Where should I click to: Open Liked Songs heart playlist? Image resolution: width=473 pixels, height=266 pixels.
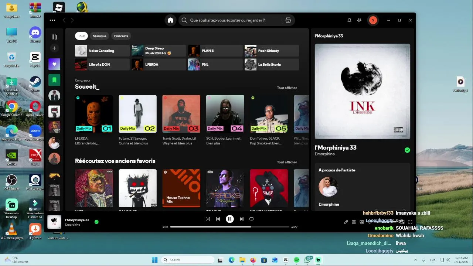54,64
